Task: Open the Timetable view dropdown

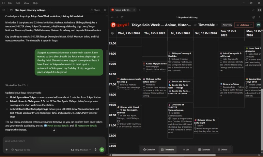Action: (208, 25)
